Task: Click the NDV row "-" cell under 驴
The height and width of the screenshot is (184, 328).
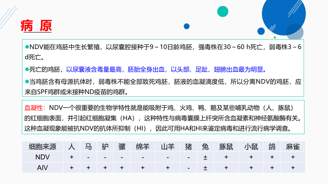Action: coord(105,157)
